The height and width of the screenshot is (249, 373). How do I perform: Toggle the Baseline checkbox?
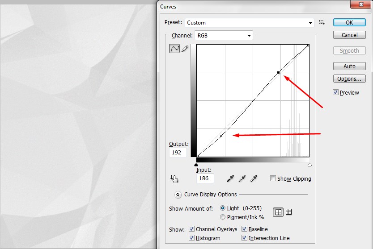click(x=244, y=229)
